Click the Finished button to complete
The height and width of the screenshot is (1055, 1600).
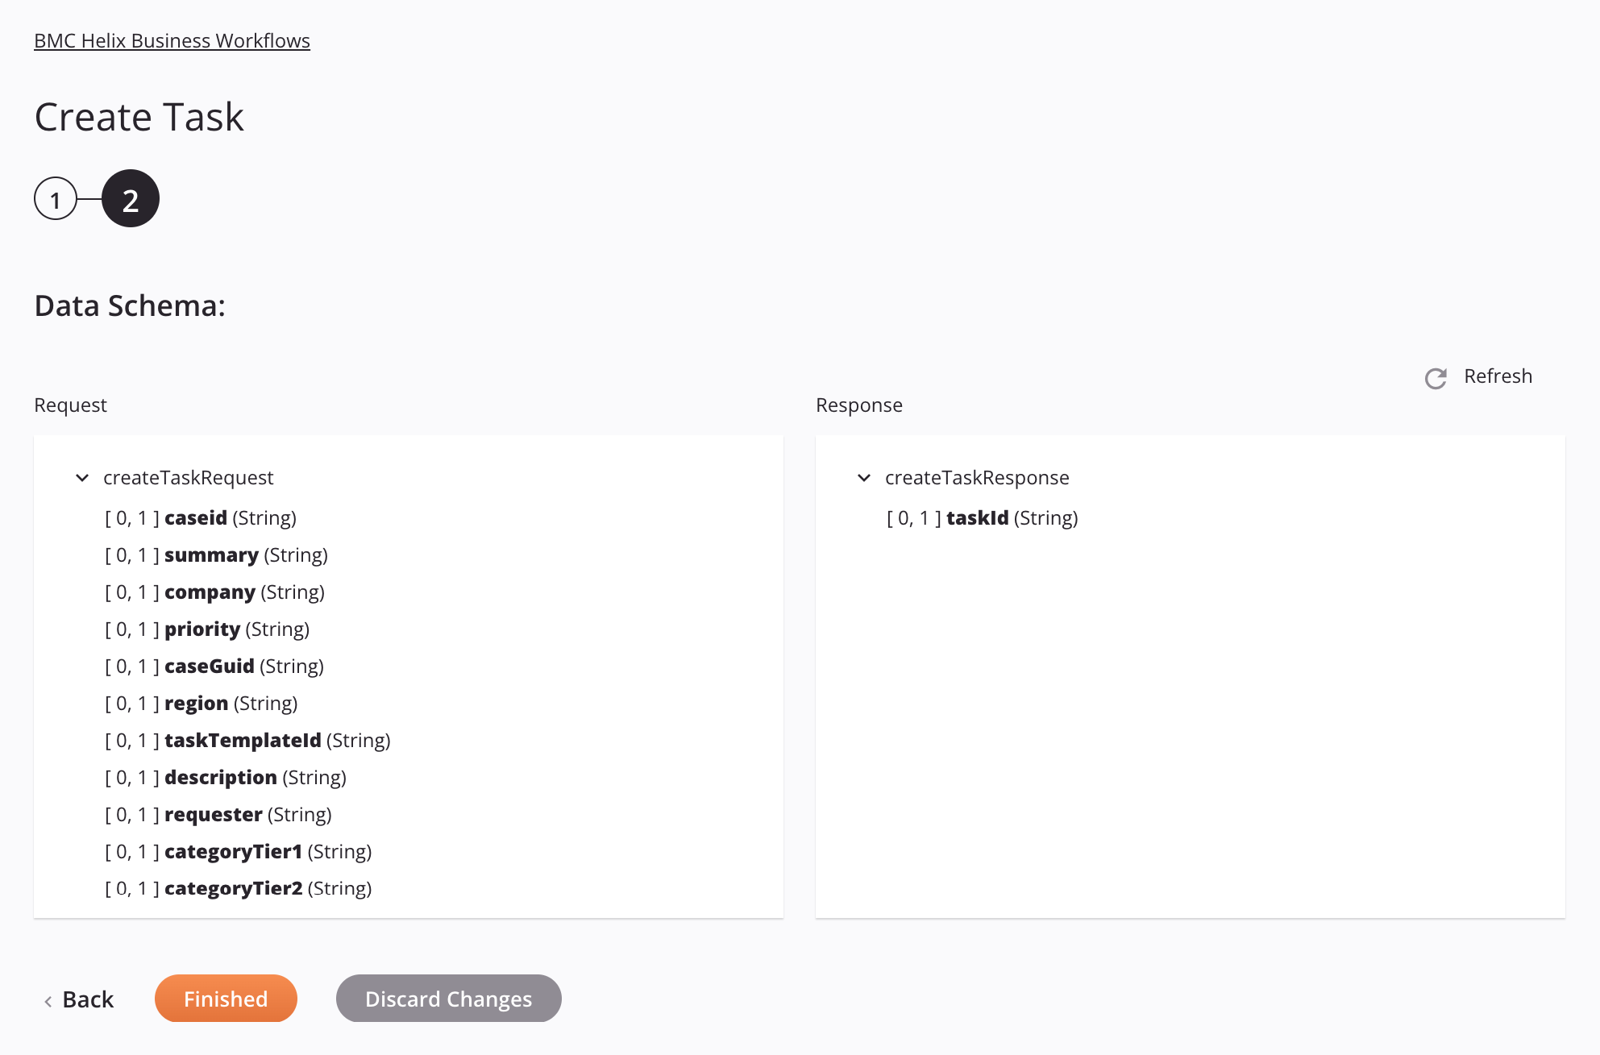coord(225,997)
